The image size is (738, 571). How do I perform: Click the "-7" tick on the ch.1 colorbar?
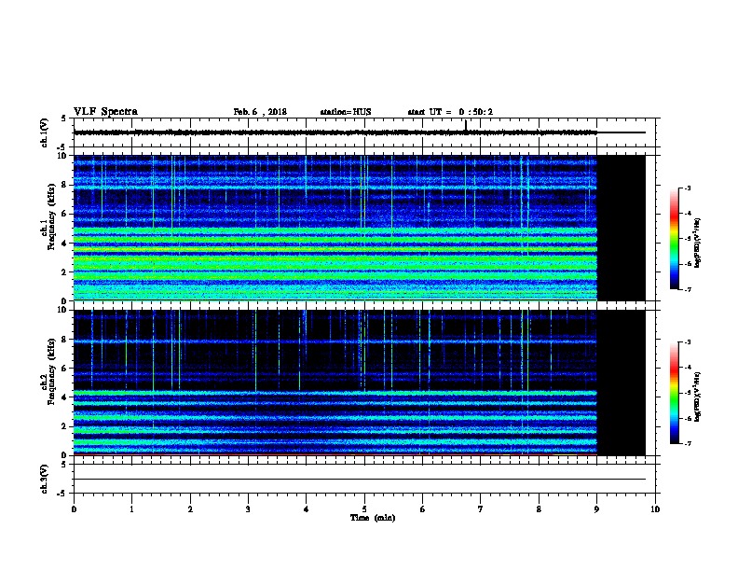[687, 289]
